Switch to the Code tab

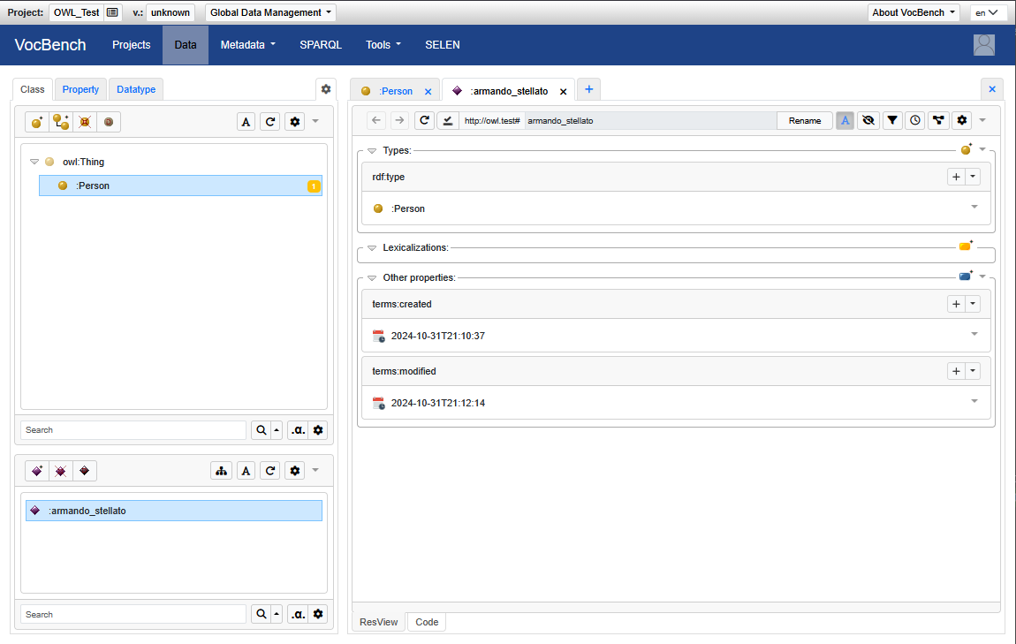(x=427, y=622)
